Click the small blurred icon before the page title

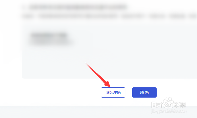point(24,7)
